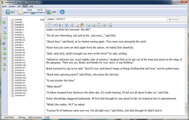Click the trash bin icon in left sidebar

tap(4, 69)
